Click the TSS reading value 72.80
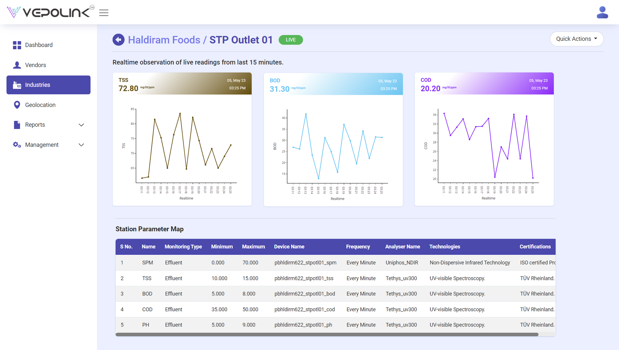This screenshot has height=350, width=619. 128,88
